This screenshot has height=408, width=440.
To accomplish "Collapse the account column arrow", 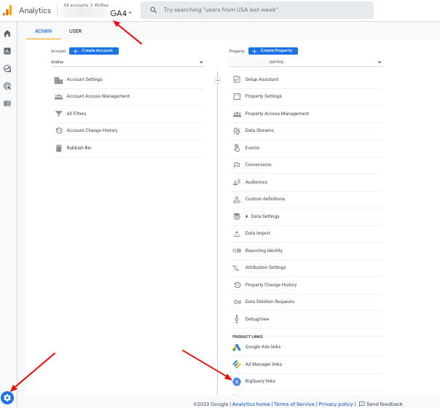I will 218,81.
